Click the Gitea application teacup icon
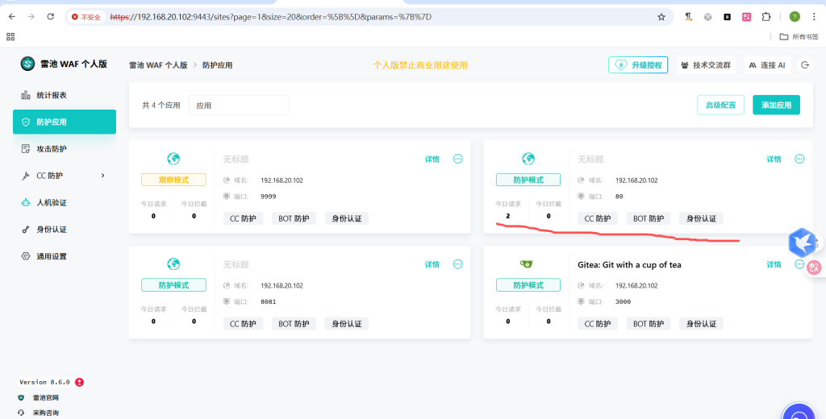The image size is (826, 419). (x=528, y=264)
